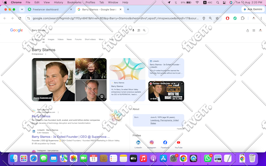The image size is (266, 166).
Task: Go forward with the forward arrow
Action: click(12, 18)
